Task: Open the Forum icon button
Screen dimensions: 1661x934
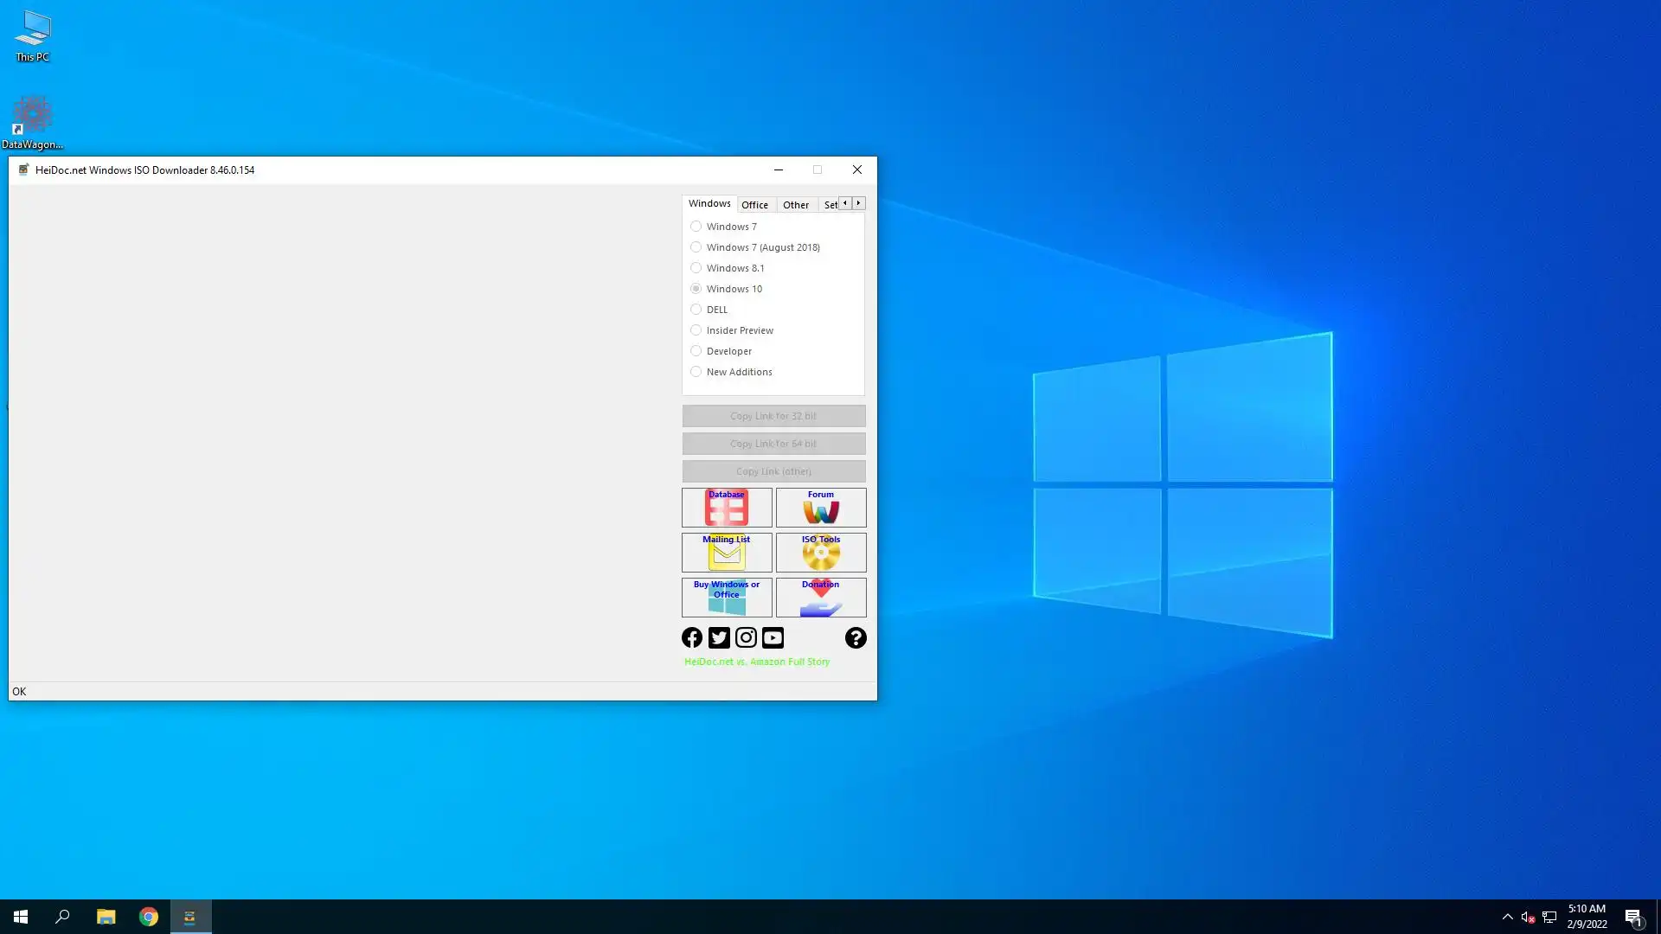Action: 820,508
